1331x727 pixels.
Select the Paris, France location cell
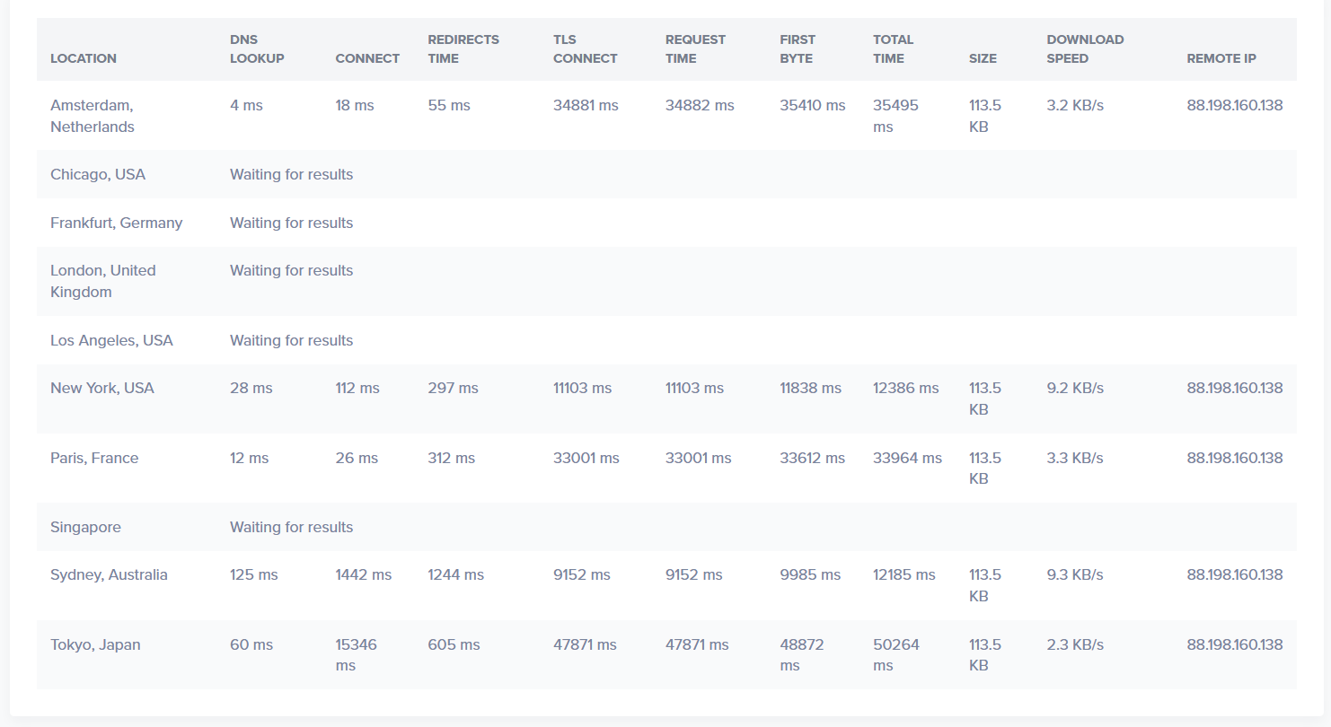94,458
